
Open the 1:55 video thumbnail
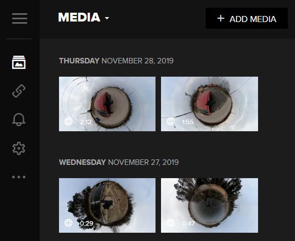[210, 104]
